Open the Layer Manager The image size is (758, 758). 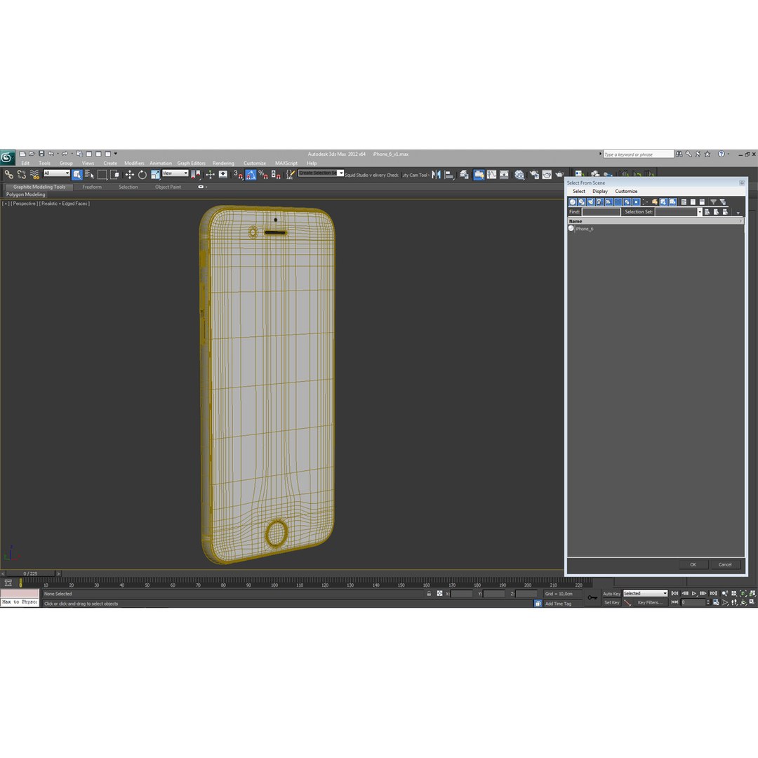pyautogui.click(x=464, y=175)
